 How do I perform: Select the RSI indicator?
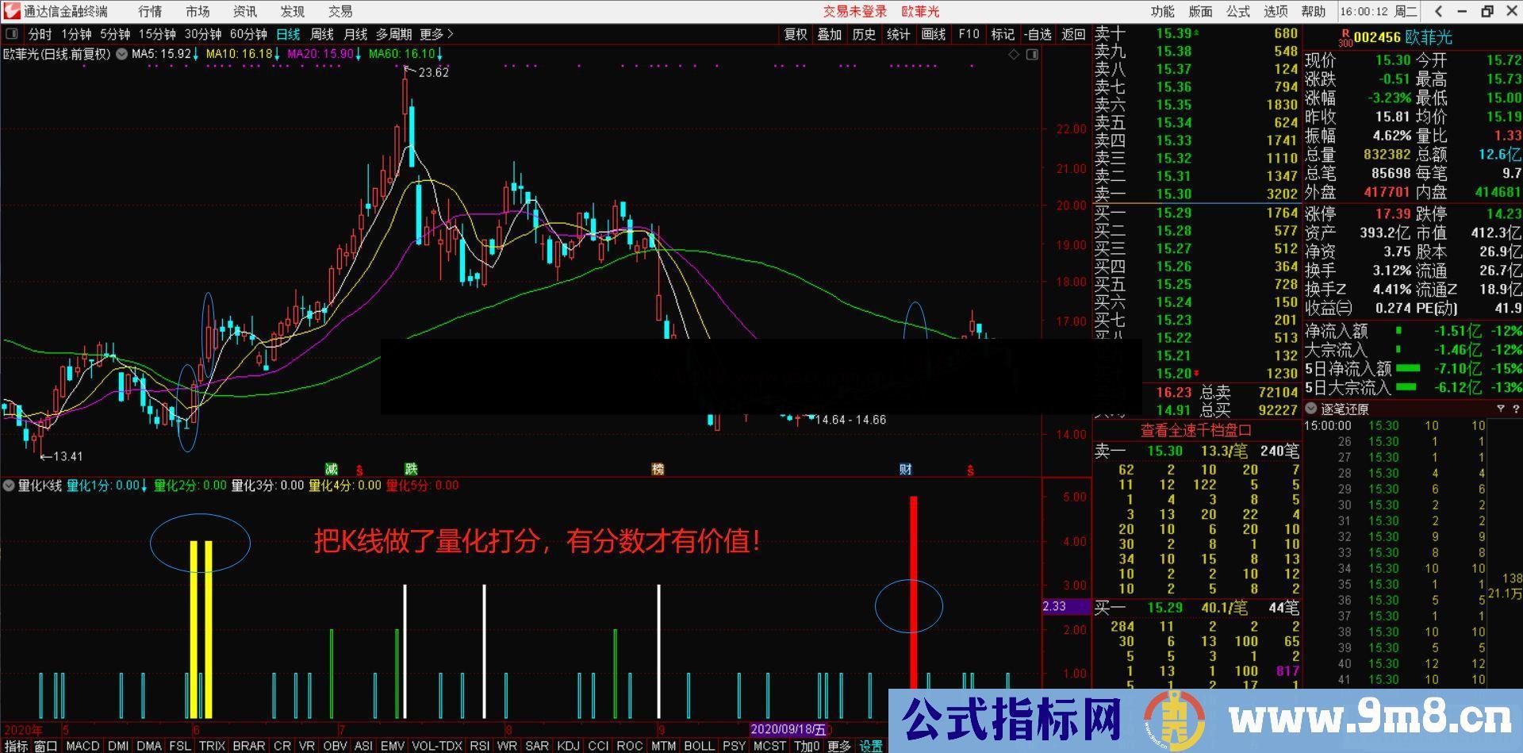point(479,746)
